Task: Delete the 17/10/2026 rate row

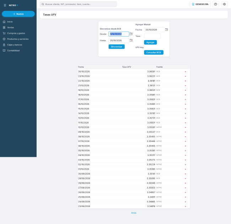Action: point(185,99)
